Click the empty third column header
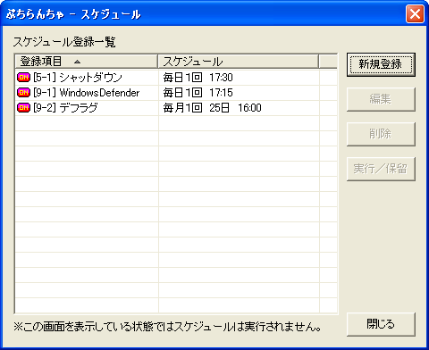The width and height of the screenshot is (429, 350). pyautogui.click(x=328, y=62)
